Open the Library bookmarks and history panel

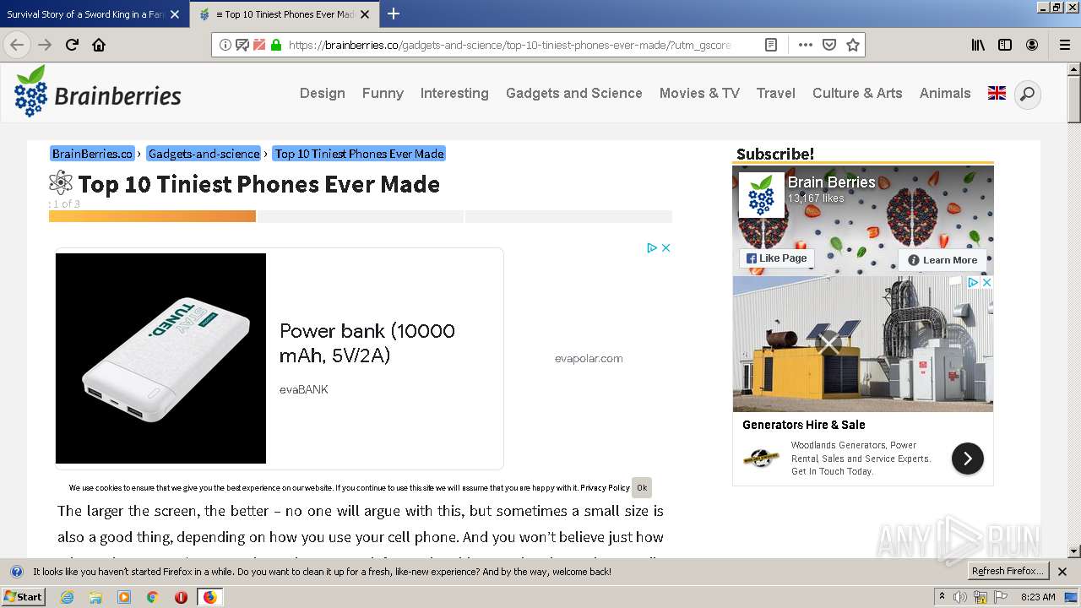click(978, 45)
